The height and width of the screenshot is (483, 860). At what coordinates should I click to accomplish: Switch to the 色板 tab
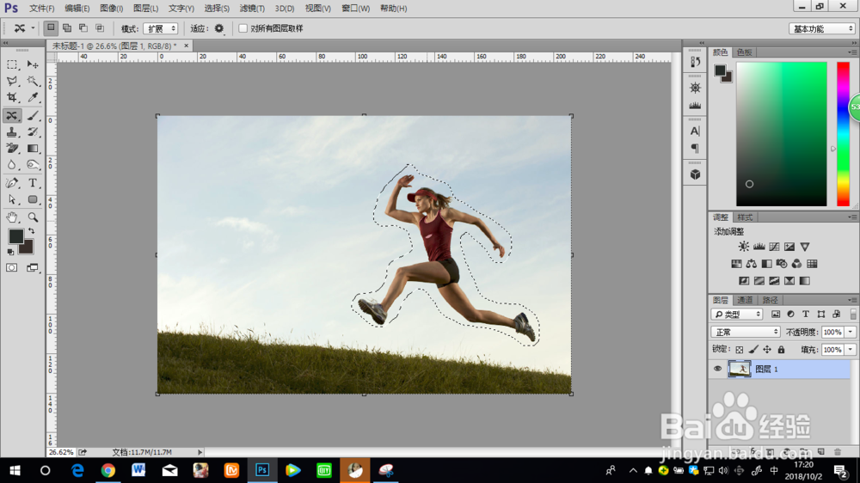[744, 52]
